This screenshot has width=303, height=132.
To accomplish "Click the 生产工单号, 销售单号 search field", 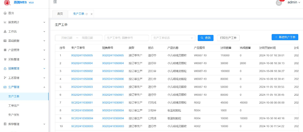I will click(127, 38).
